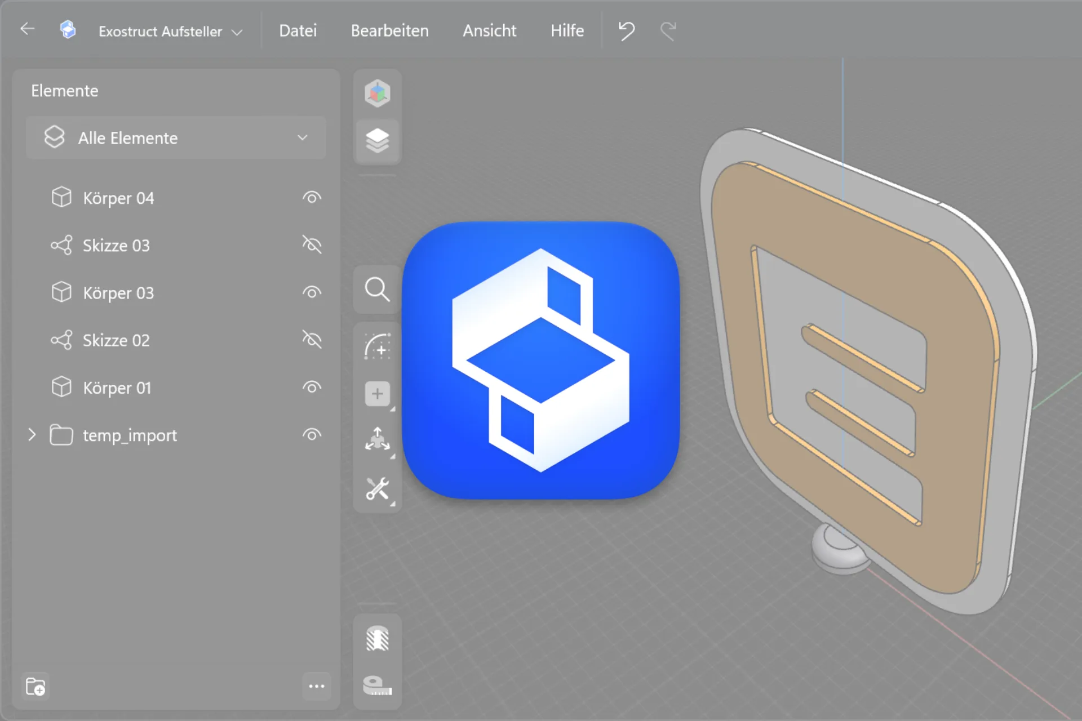Screen dimensions: 1082x721
Task: Open the Hilfe menu
Action: point(567,30)
